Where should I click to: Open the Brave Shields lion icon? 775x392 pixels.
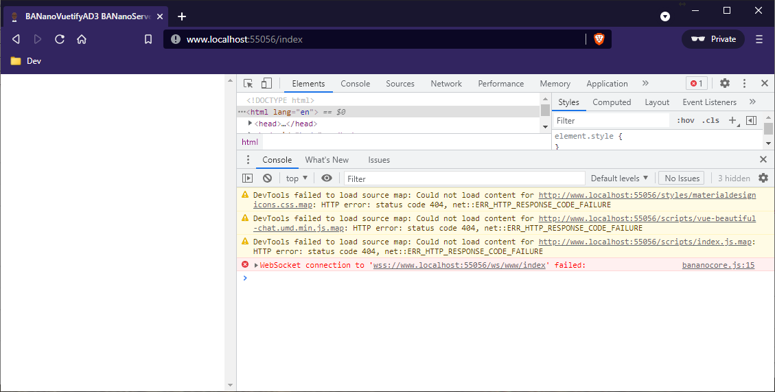[599, 39]
